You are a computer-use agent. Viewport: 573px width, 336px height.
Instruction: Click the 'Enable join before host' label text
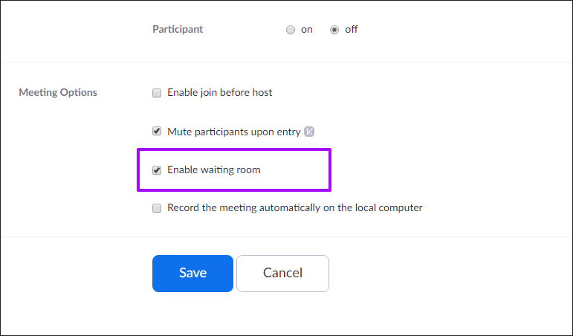tap(219, 93)
